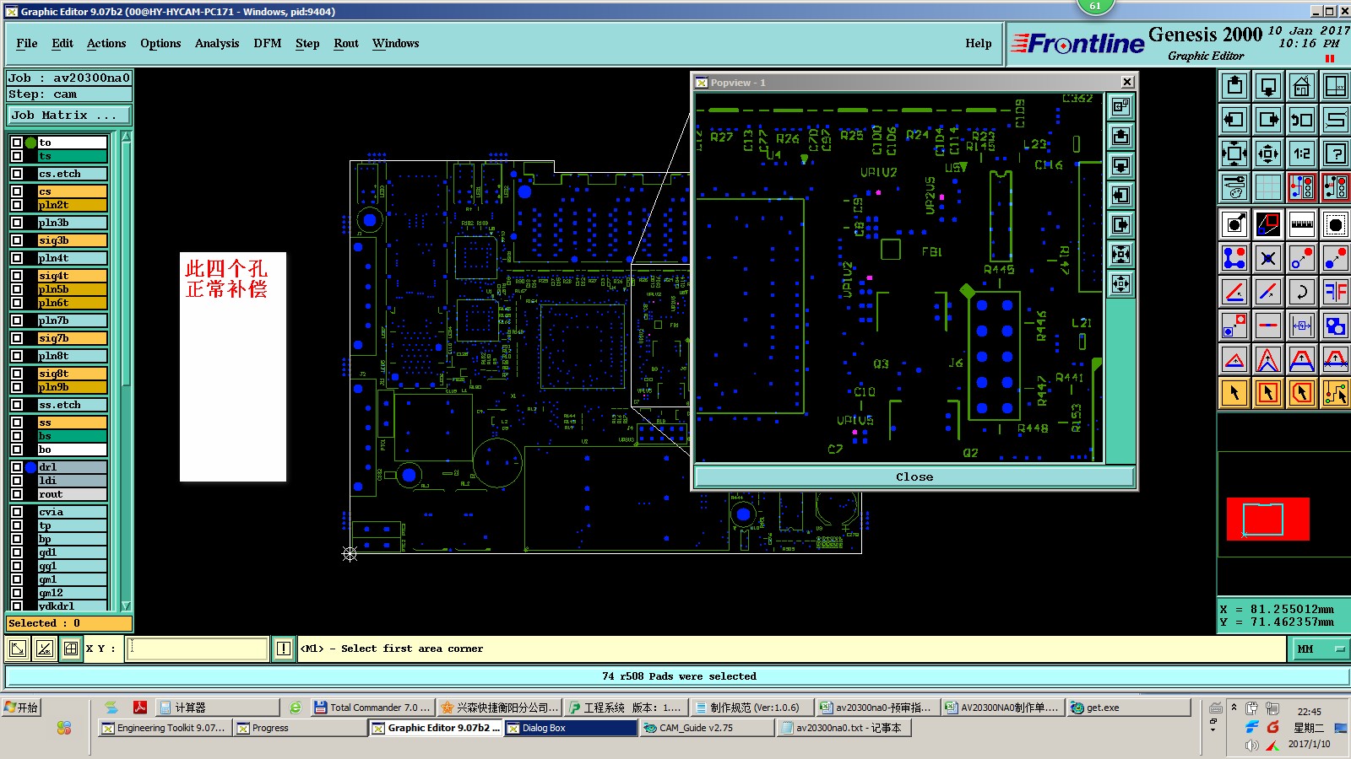Toggle the checkbox for layer rout
The image size is (1351, 759).
point(16,494)
